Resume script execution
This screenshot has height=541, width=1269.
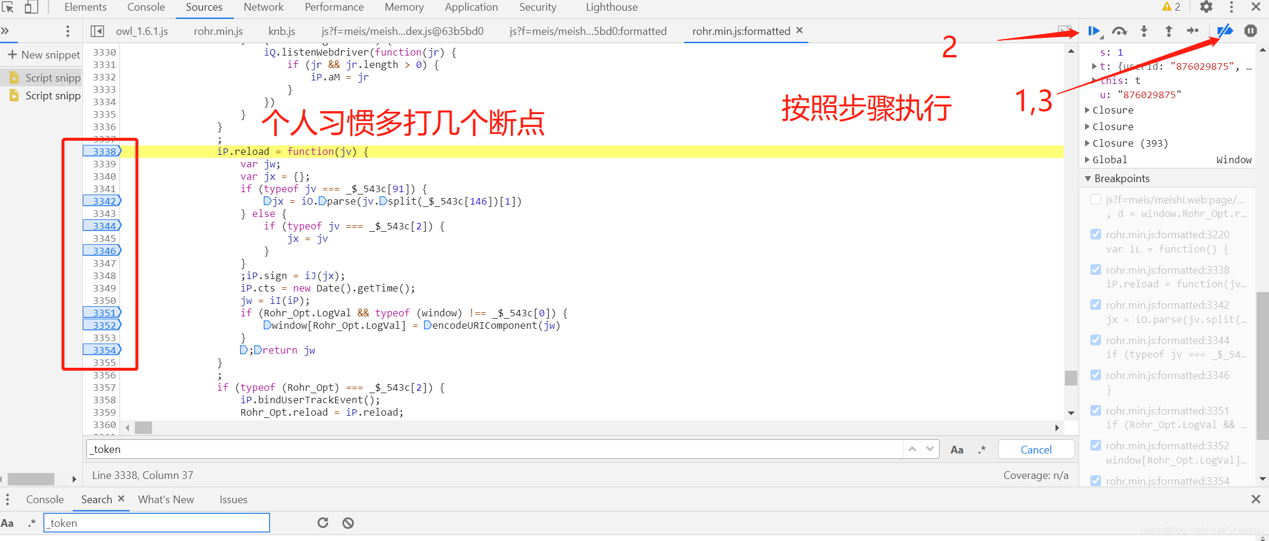coord(1095,31)
